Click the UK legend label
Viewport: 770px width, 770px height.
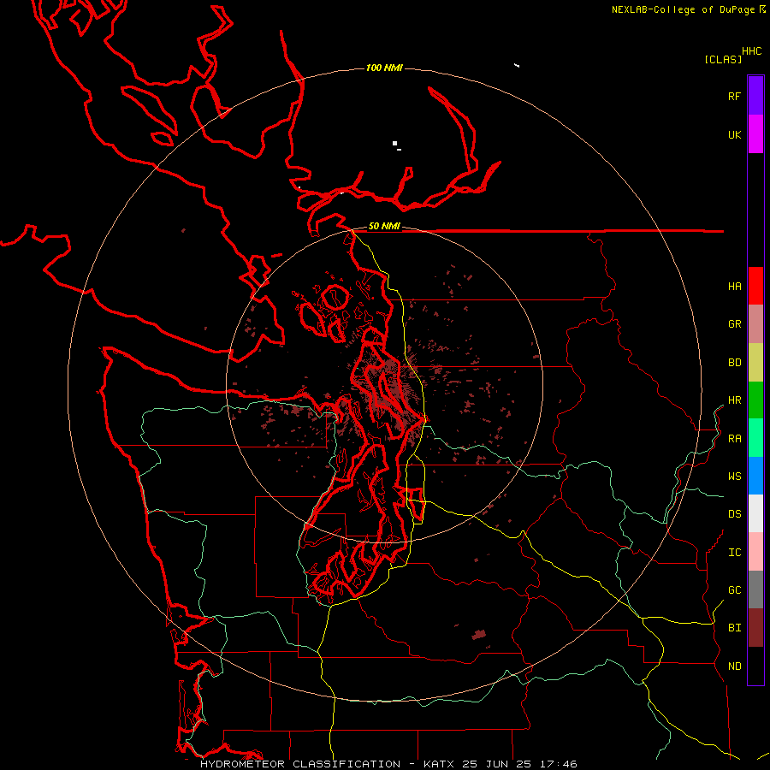coord(734,134)
